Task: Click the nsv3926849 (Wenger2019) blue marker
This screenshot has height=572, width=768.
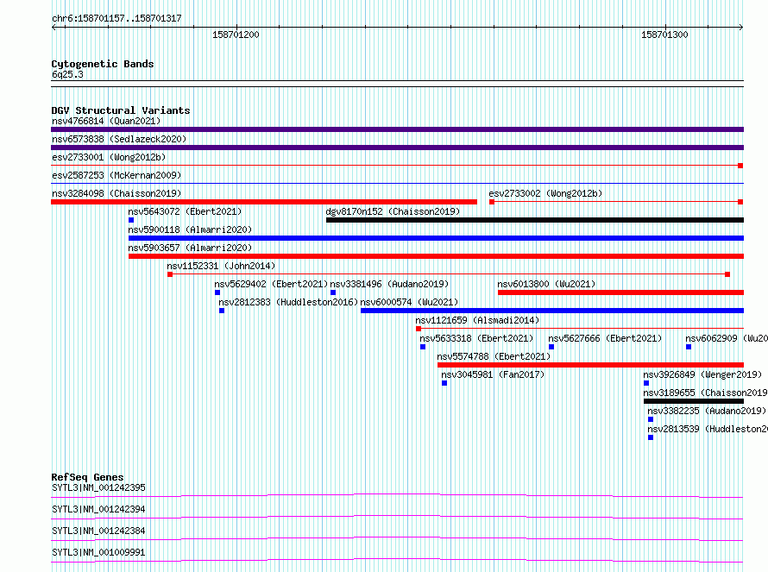Action: (646, 383)
